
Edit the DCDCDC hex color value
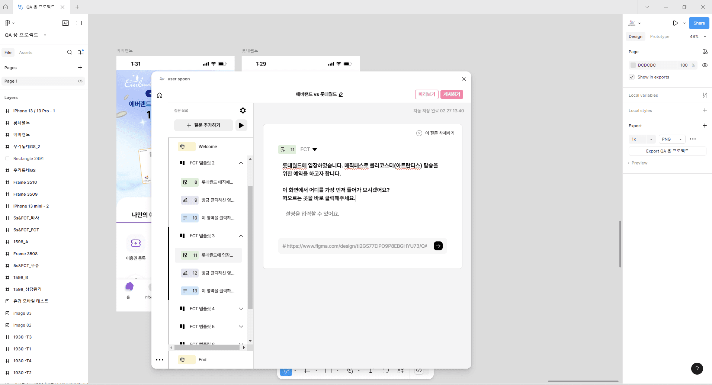tap(647, 65)
